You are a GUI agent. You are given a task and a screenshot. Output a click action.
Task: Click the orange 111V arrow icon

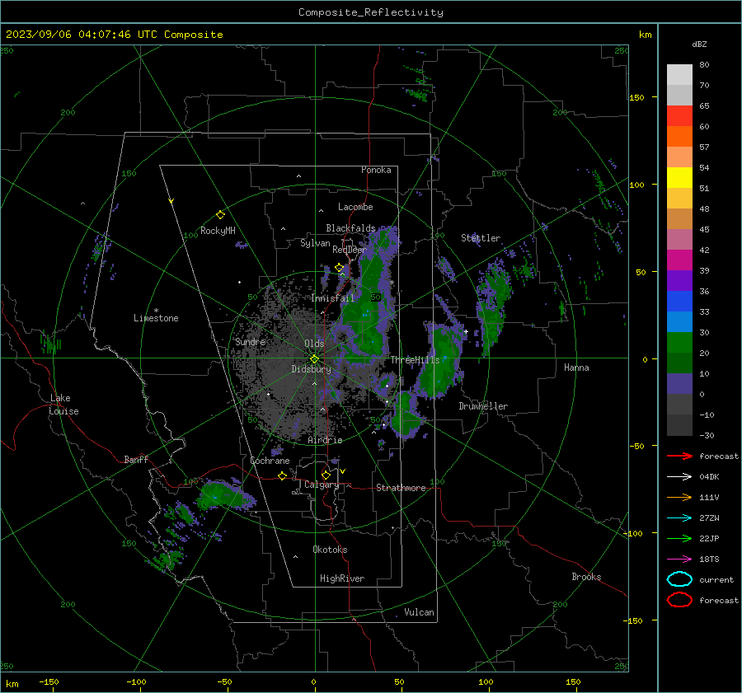tap(679, 497)
